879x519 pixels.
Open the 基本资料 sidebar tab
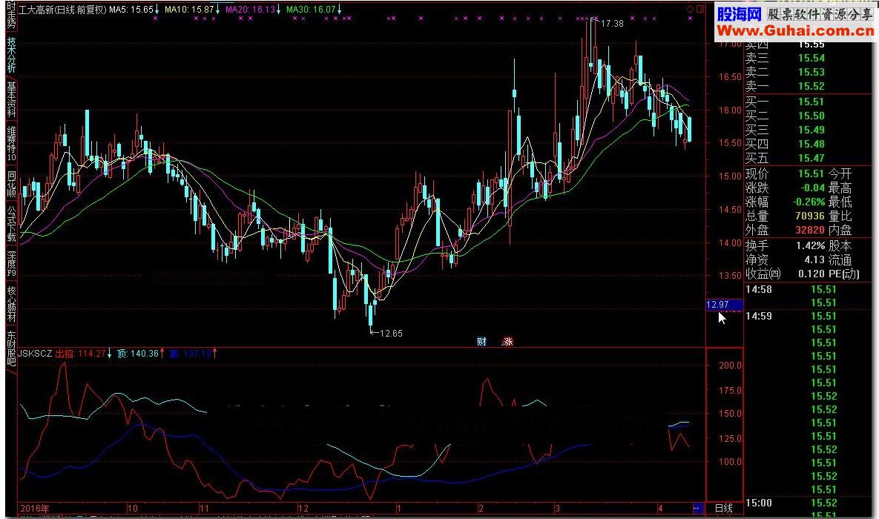pyautogui.click(x=11, y=99)
